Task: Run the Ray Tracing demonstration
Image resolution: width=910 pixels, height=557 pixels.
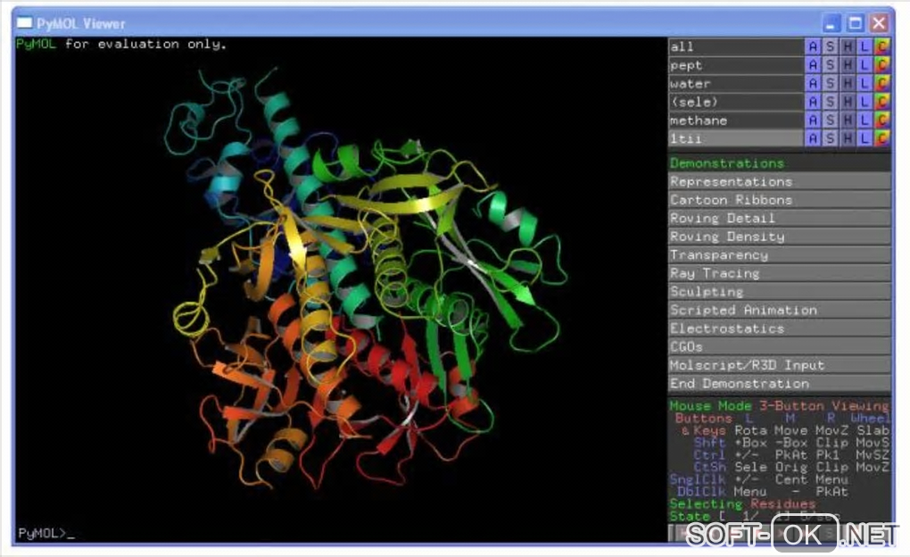Action: click(x=780, y=273)
